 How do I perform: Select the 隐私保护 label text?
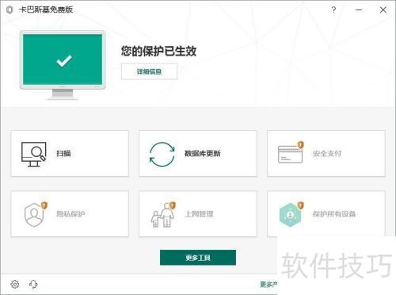(70, 214)
